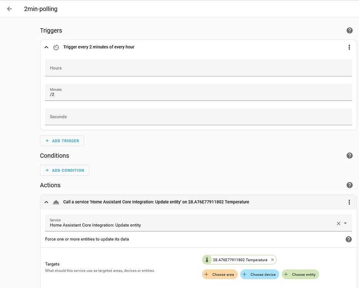Open the help icon next to Triggers heading
359x288 pixels.
point(349,30)
